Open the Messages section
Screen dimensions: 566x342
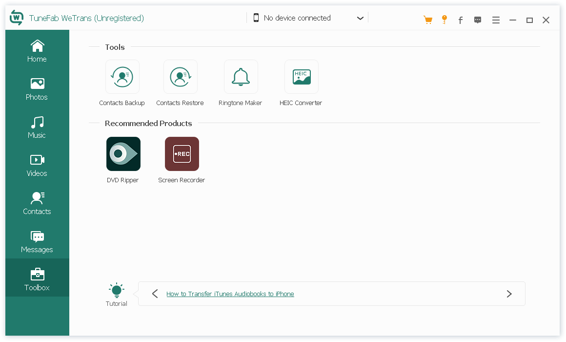[37, 242]
